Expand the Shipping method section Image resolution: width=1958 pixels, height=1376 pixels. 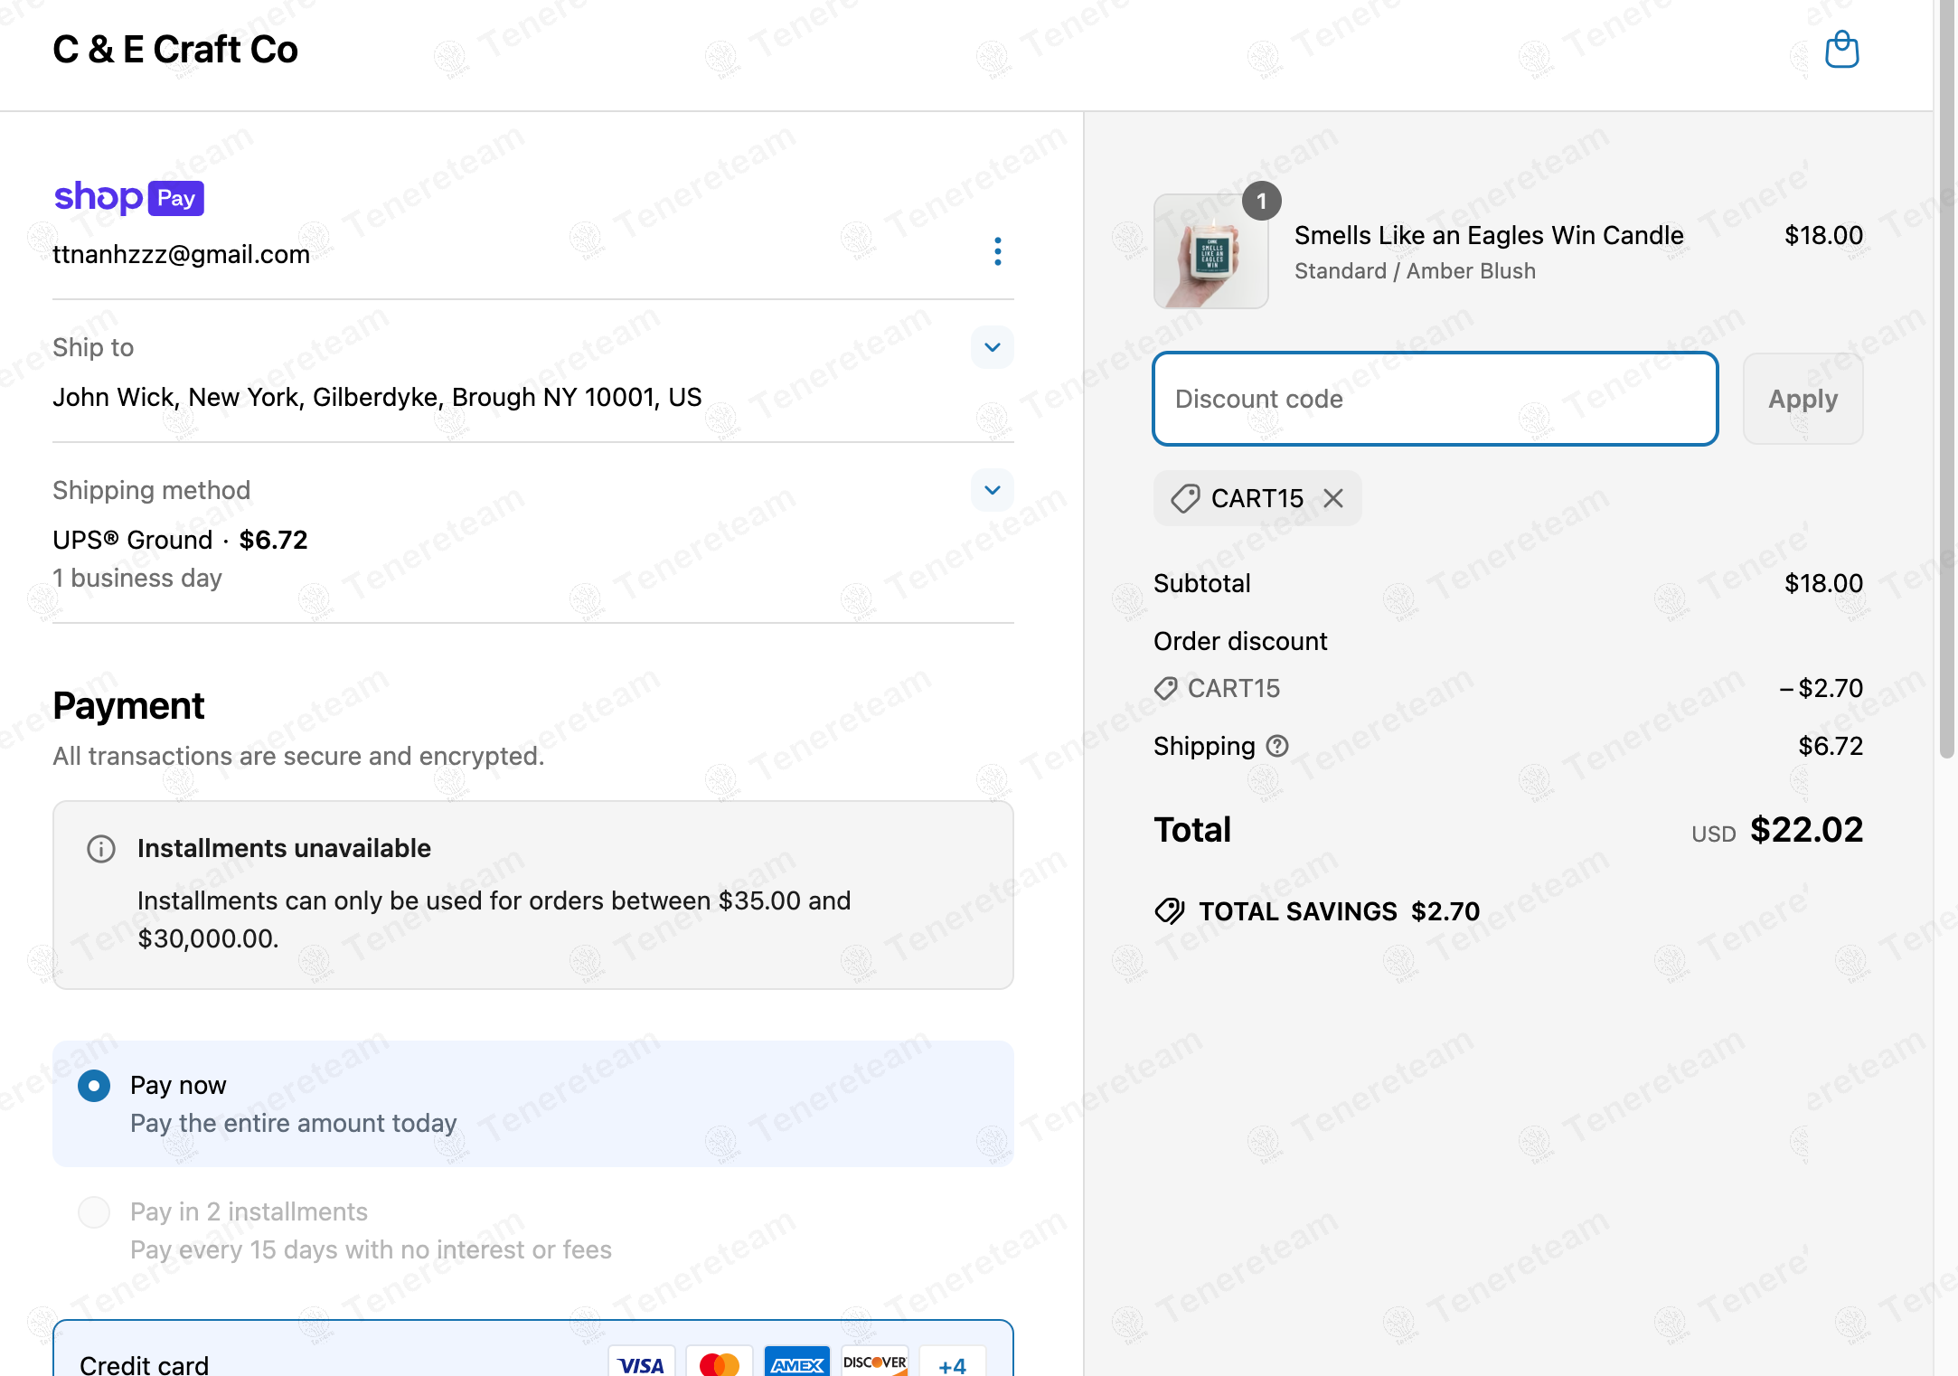[x=992, y=490]
